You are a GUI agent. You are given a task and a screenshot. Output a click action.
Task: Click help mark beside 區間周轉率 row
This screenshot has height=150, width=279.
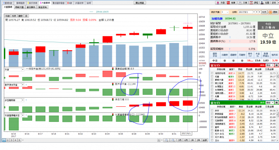coord(230,49)
